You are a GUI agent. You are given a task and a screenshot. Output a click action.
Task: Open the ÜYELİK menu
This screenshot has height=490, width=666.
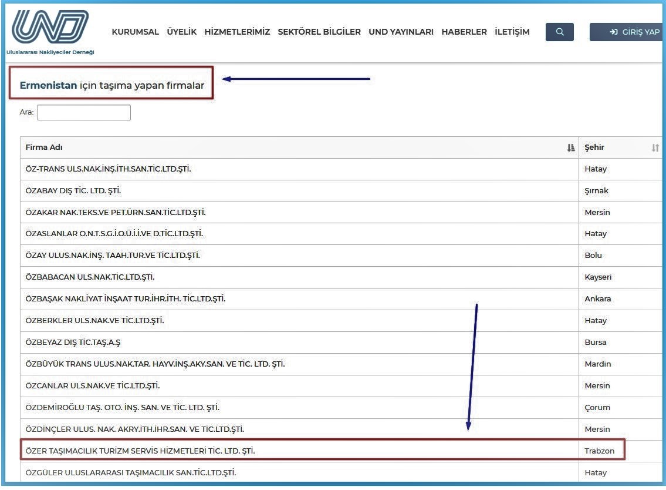click(x=182, y=32)
